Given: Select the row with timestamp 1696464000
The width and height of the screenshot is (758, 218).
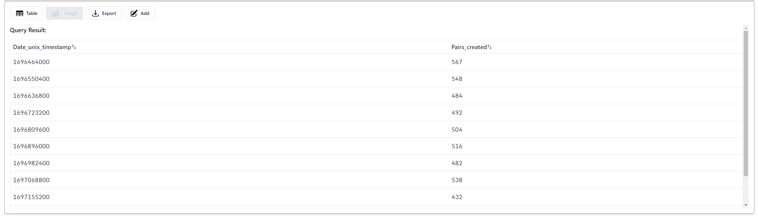Looking at the screenshot, I should tap(376, 62).
